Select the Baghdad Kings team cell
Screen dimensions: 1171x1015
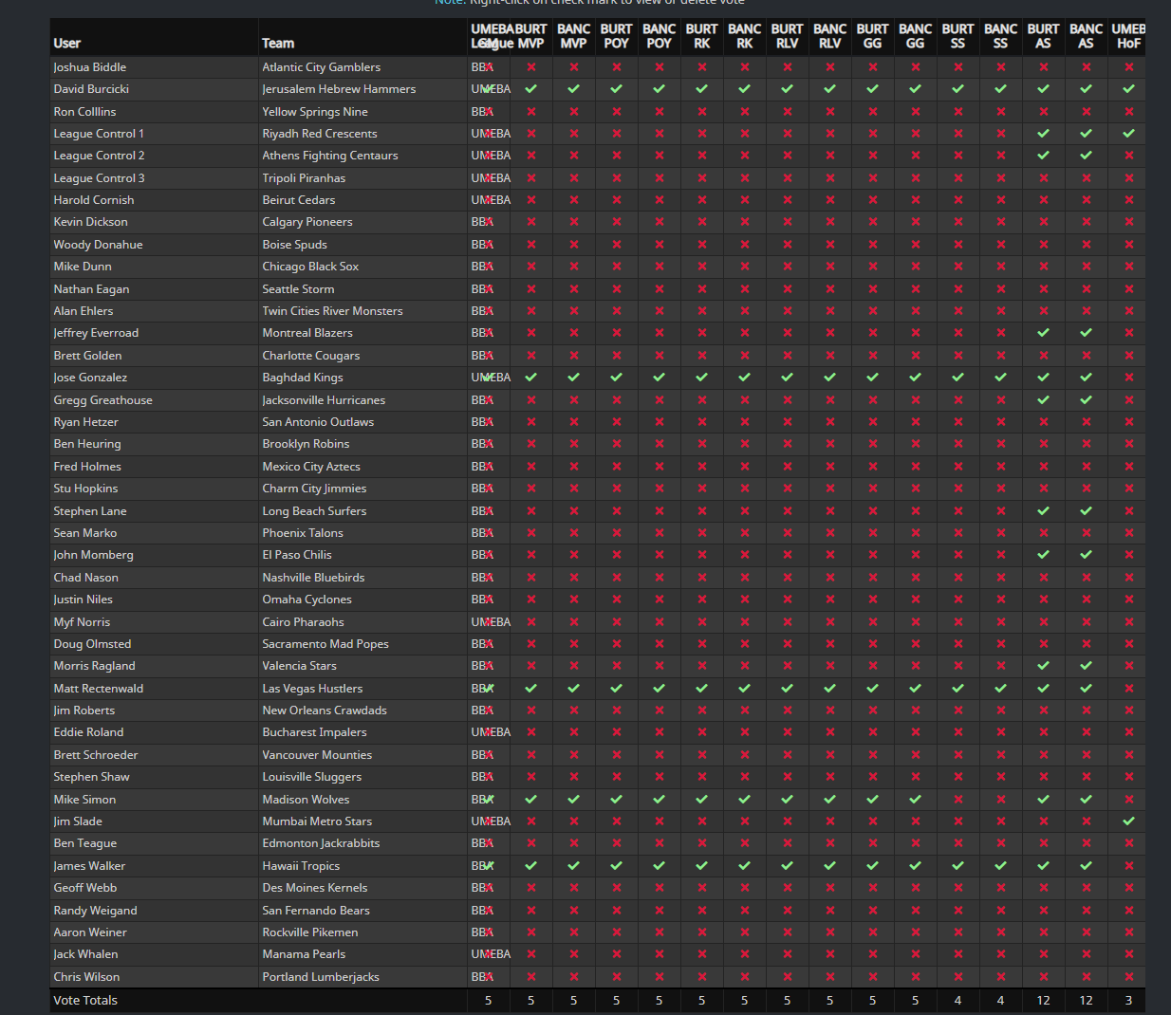pos(303,378)
